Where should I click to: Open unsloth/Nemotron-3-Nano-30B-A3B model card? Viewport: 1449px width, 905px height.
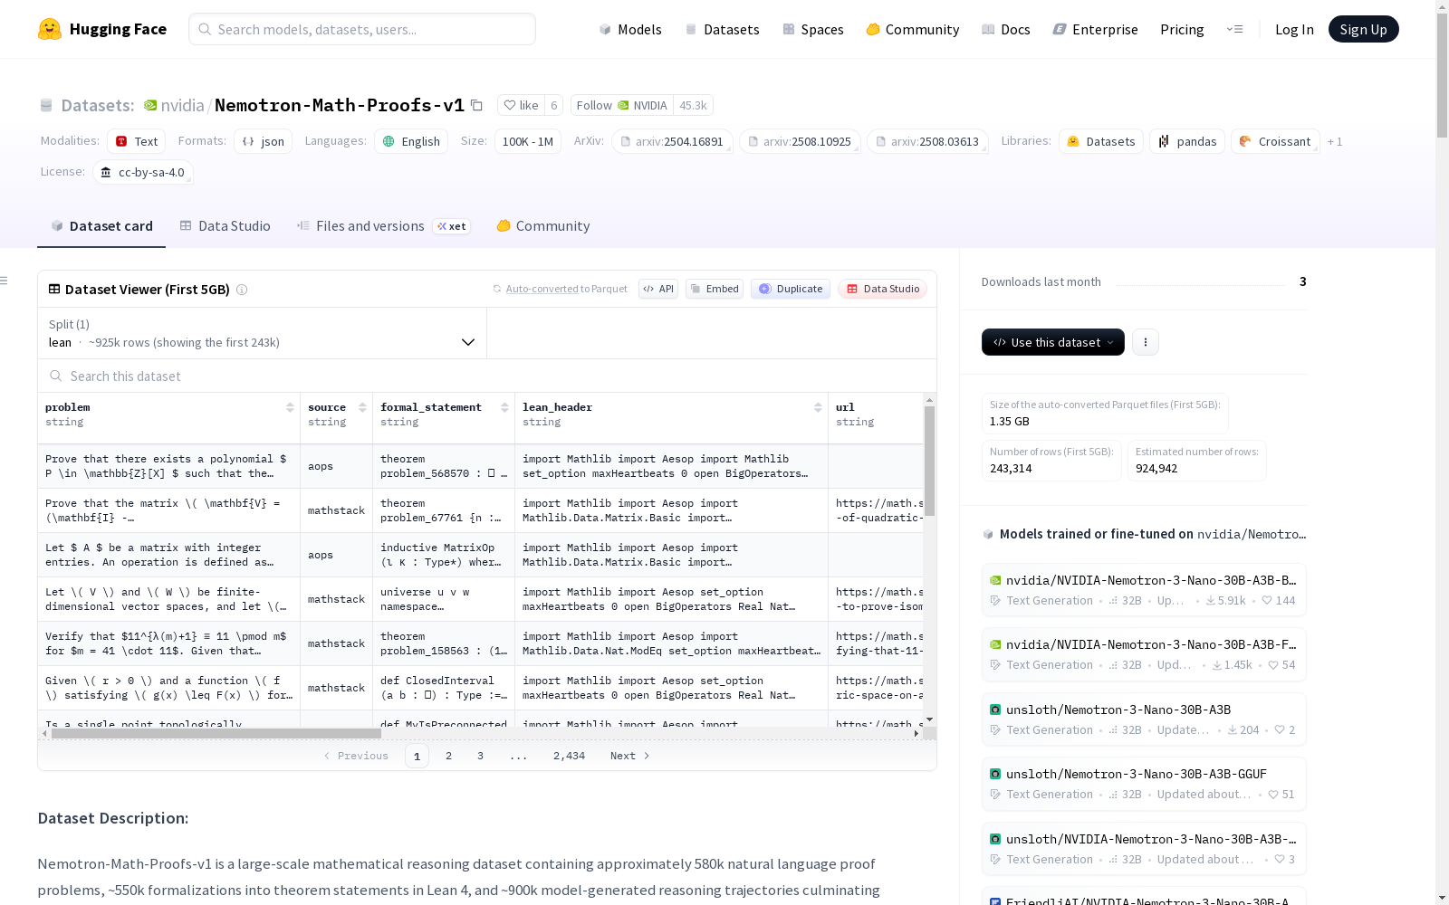point(1144,719)
